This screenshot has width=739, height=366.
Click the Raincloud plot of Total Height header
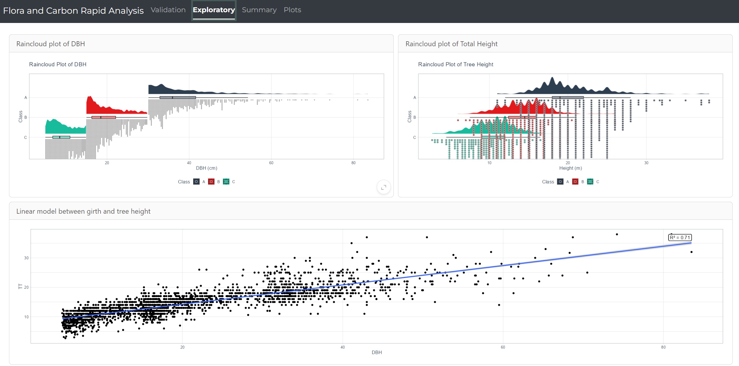coord(451,44)
